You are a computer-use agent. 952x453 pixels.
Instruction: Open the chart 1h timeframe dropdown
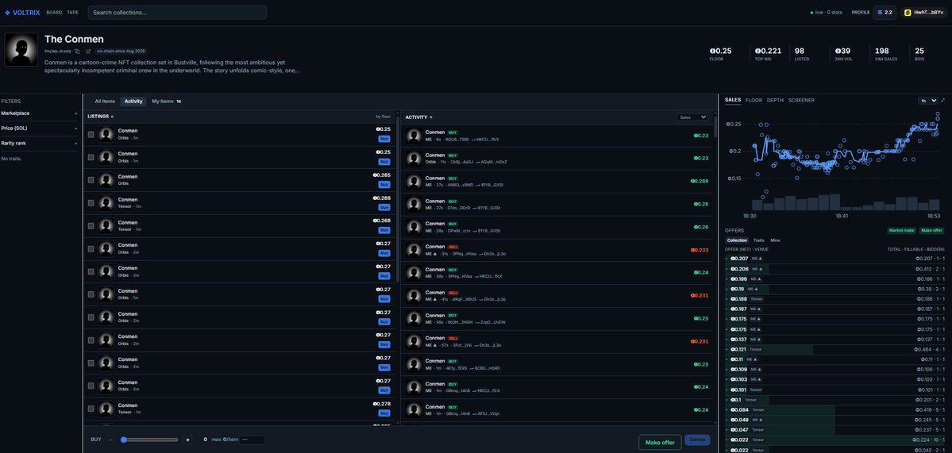point(928,101)
